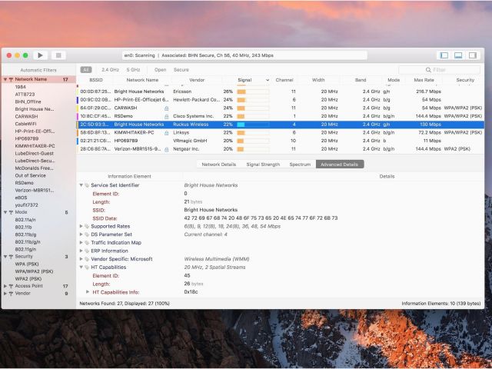Sort table by the Security column header
This screenshot has width=492, height=369.
(x=465, y=80)
